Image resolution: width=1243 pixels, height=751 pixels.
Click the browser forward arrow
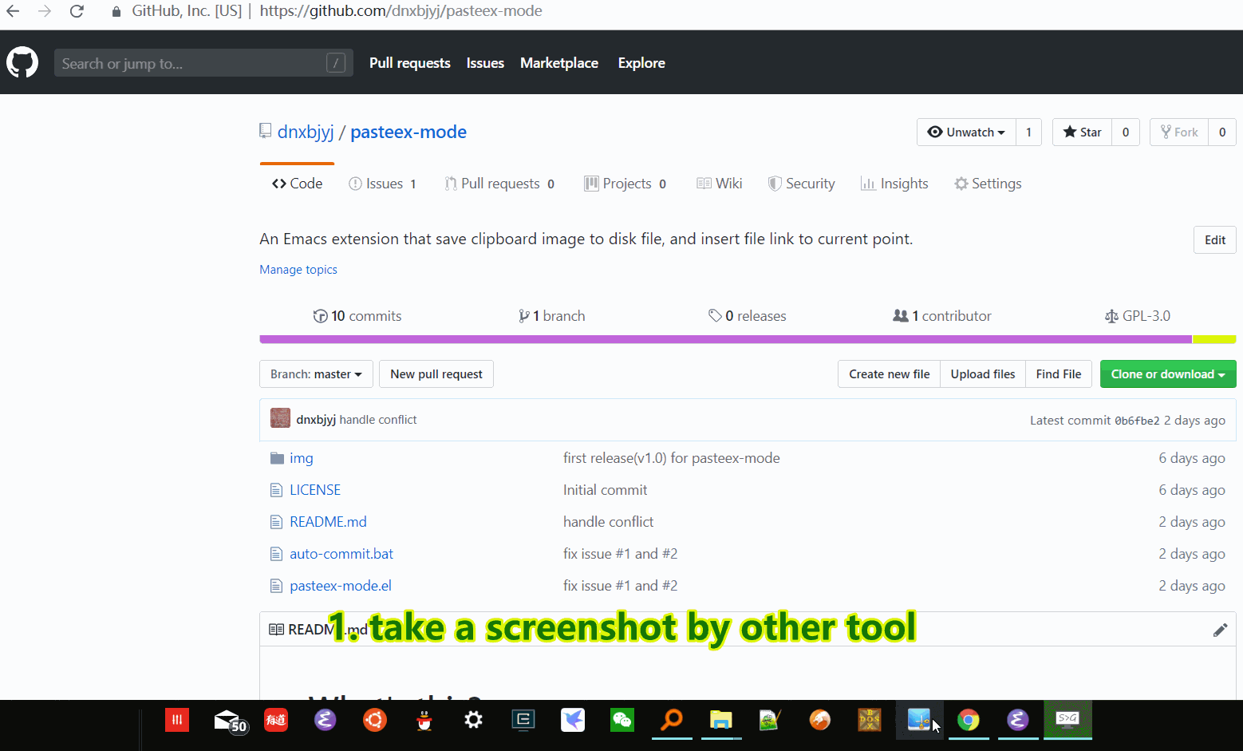point(45,11)
